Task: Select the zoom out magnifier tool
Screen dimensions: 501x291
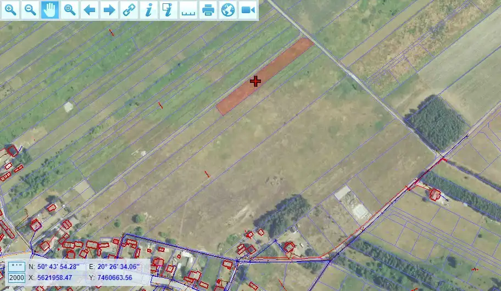Action: (30, 10)
